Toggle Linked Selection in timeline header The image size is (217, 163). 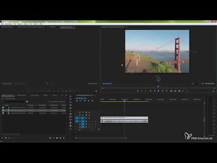[85, 101]
